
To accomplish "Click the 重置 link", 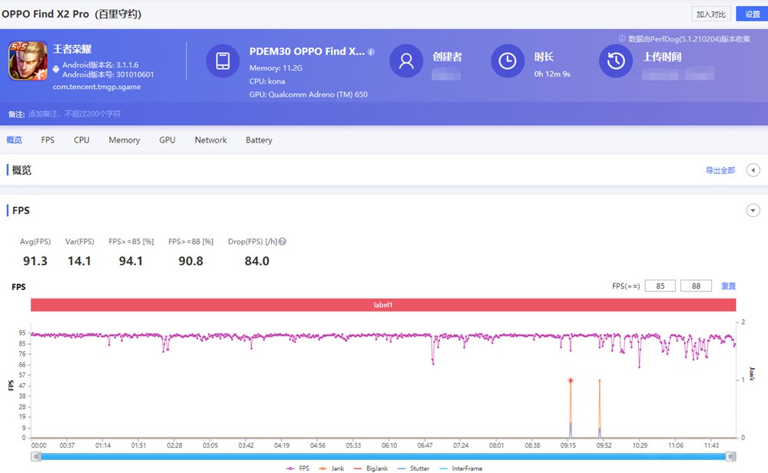I will [728, 286].
